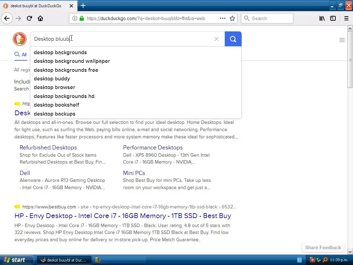Click the browser address bar URL

(146, 18)
